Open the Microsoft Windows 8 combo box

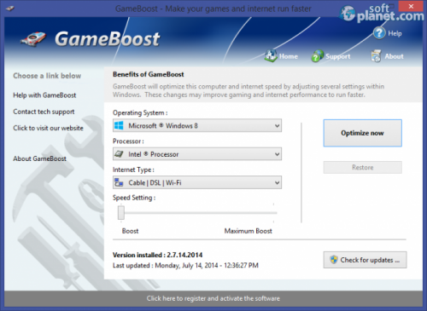click(x=197, y=125)
